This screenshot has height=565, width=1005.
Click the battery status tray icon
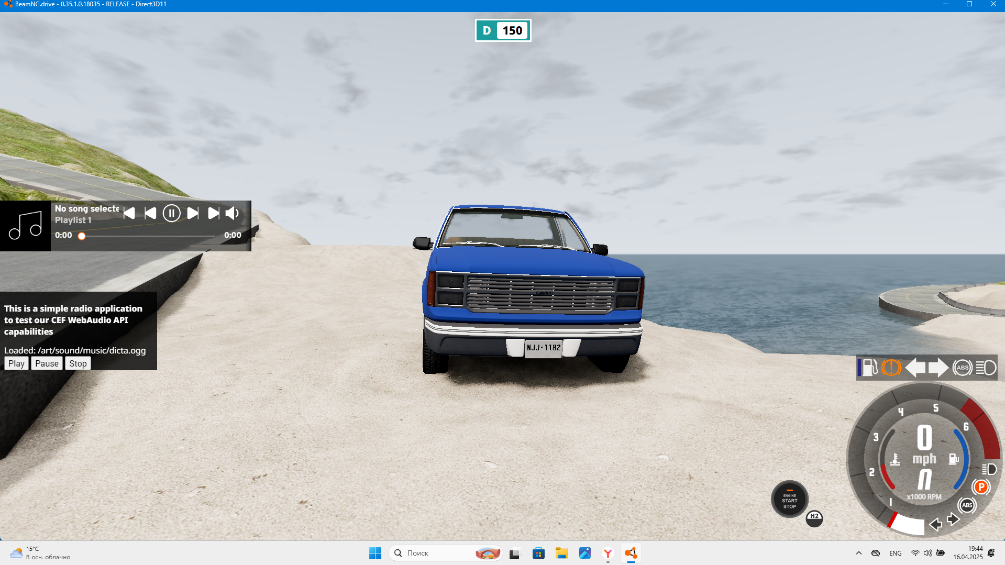pos(941,553)
